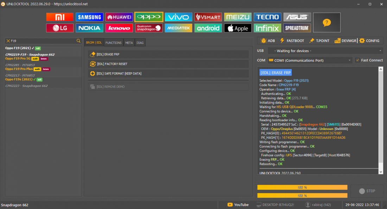
Task: Choose the MediaTek chipset logo
Action: coord(178,28)
